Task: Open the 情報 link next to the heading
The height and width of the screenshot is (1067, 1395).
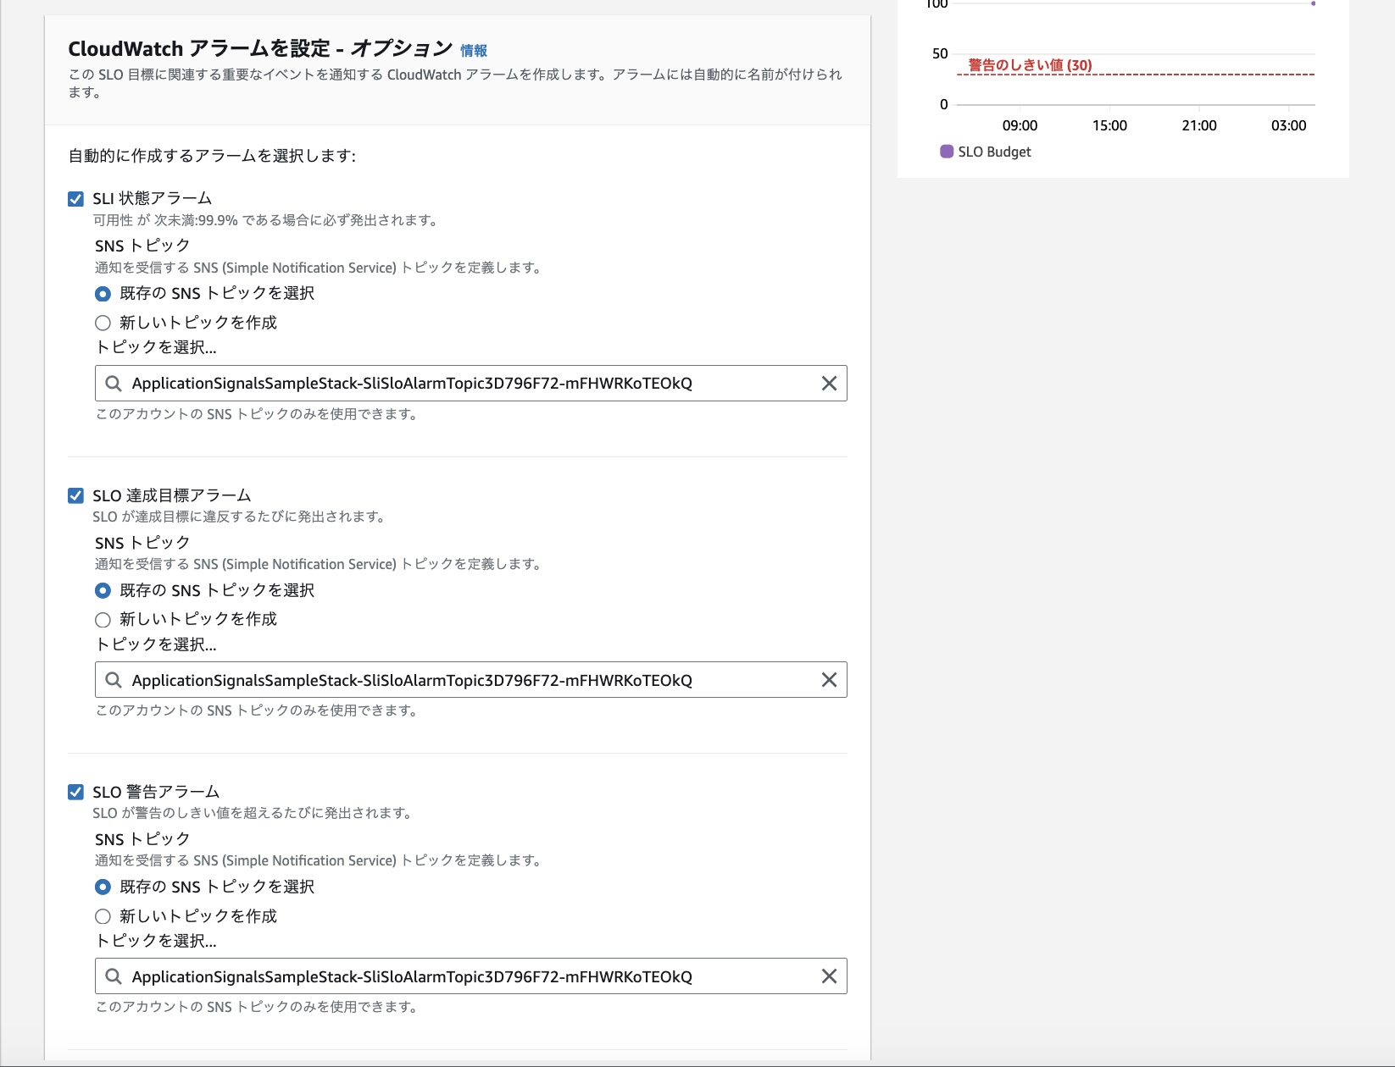Action: 474,50
